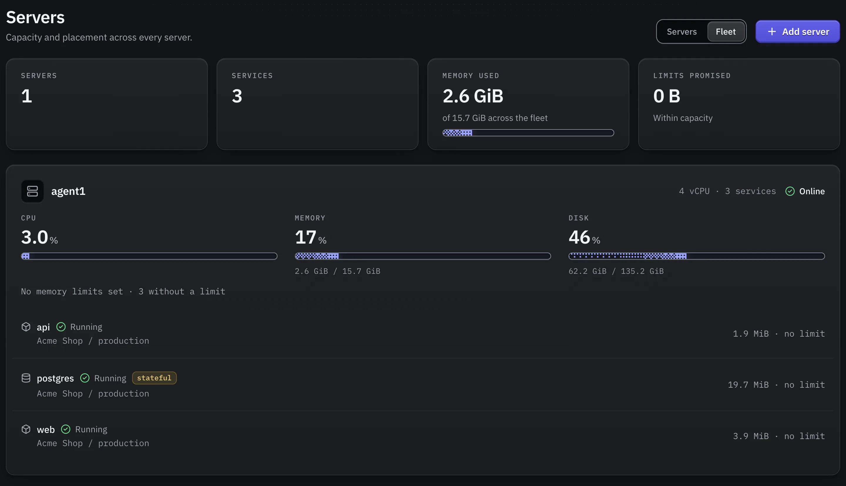Click the '17%' memory value
This screenshot has height=486, width=846.
(x=310, y=237)
